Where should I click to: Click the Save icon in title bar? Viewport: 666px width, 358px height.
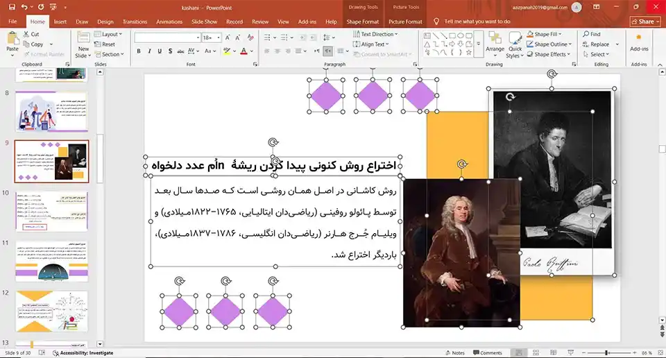12,7
